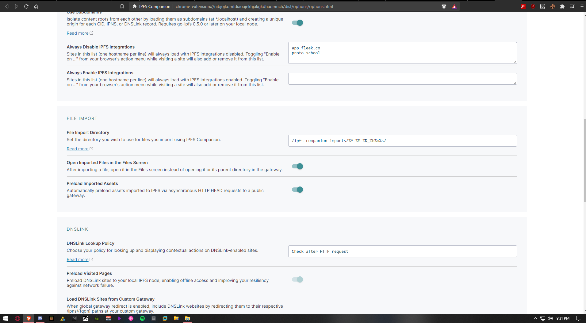586x323 pixels.
Task: Open the Brave Shields panel
Action: point(444,6)
